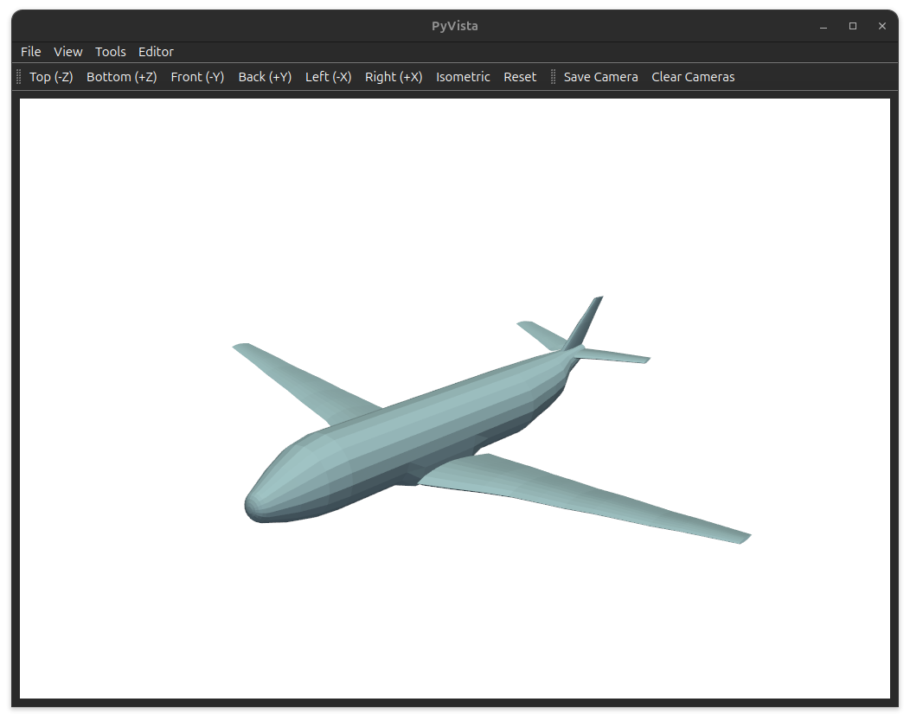910x721 pixels.
Task: Open the Editor menu
Action: [156, 52]
